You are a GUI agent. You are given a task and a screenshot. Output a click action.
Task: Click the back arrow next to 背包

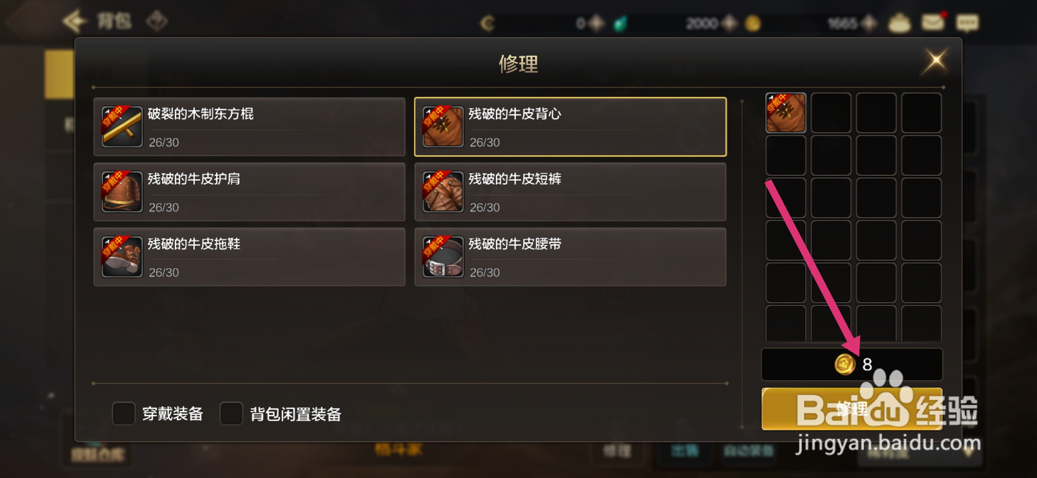pyautogui.click(x=74, y=21)
